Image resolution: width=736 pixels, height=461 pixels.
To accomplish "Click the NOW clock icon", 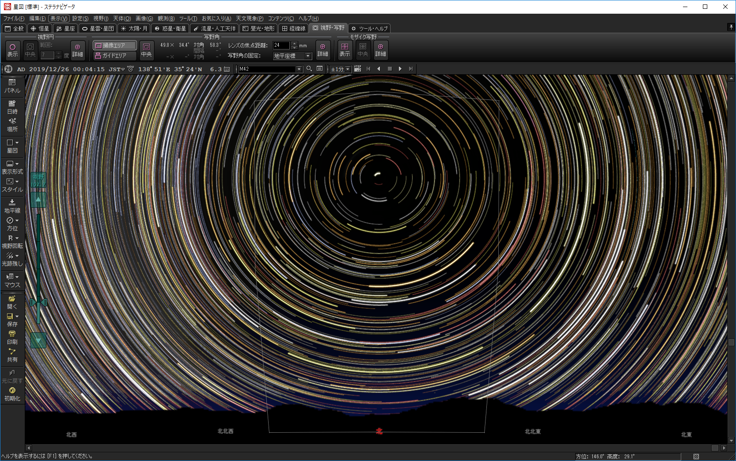I will point(130,69).
